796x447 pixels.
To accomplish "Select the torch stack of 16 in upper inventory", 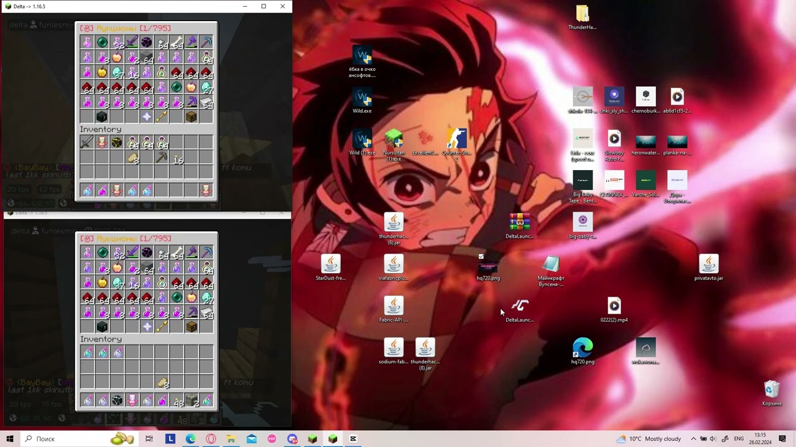I will point(177,158).
